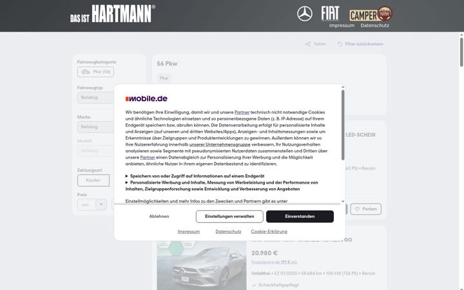This screenshot has width=464, height=290.
Task: Click dialog scrollbar up arrow
Action: coord(343,87)
